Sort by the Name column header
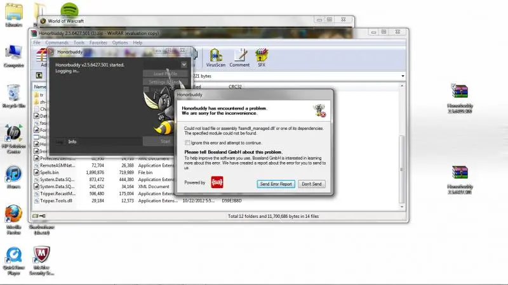The height and width of the screenshot is (285, 508). 40,87
